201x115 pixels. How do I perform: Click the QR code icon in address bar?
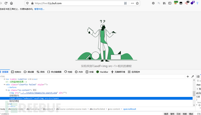point(125,3)
